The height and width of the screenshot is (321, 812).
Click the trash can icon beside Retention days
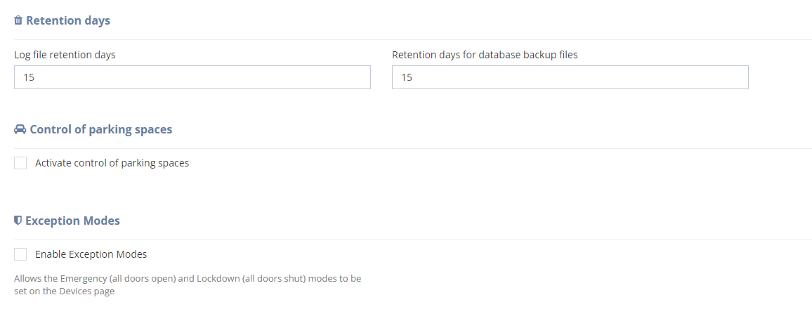pos(18,20)
